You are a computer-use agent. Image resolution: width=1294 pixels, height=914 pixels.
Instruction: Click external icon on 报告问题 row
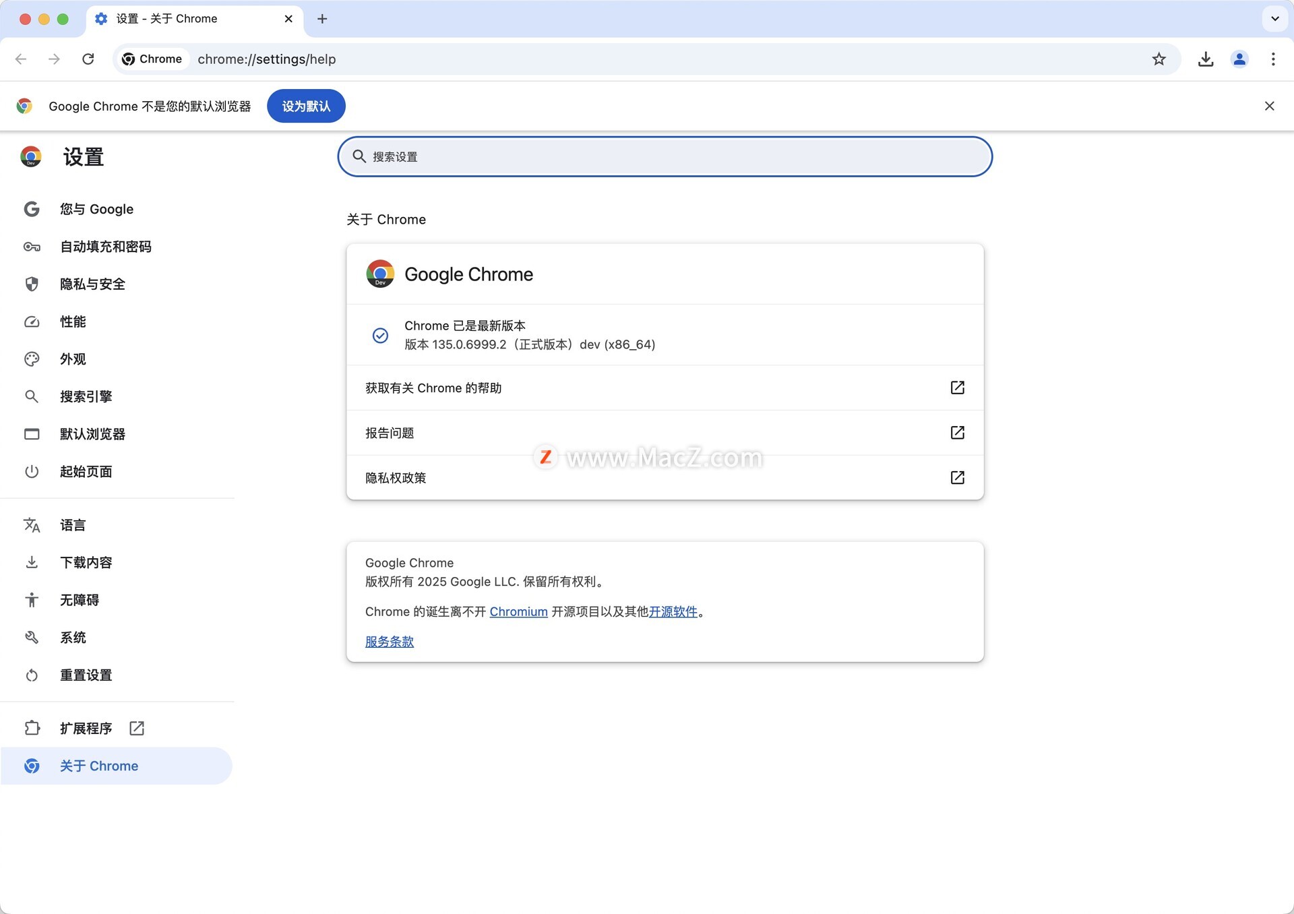click(x=957, y=432)
